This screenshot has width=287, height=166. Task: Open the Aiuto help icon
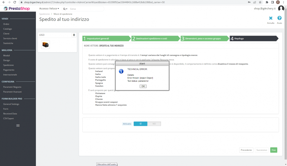279,18
